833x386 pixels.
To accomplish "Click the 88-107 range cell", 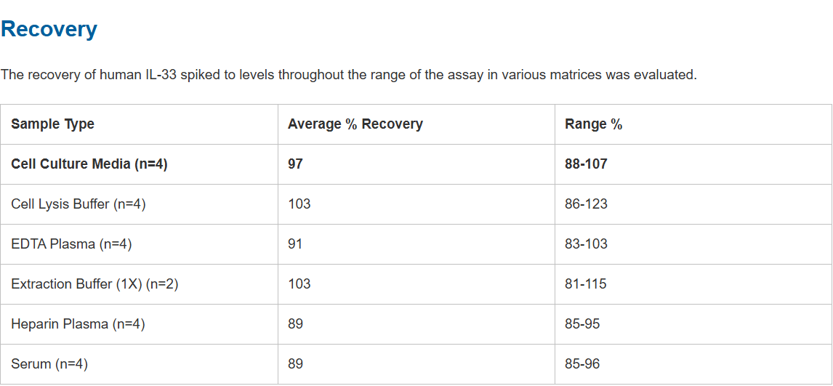I will click(586, 164).
